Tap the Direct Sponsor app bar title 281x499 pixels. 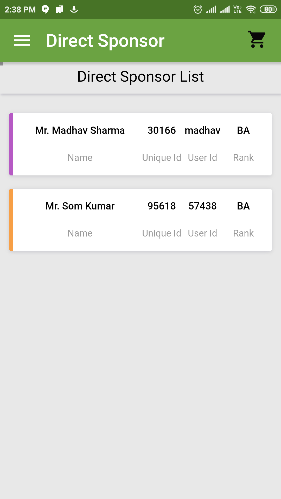click(x=105, y=41)
